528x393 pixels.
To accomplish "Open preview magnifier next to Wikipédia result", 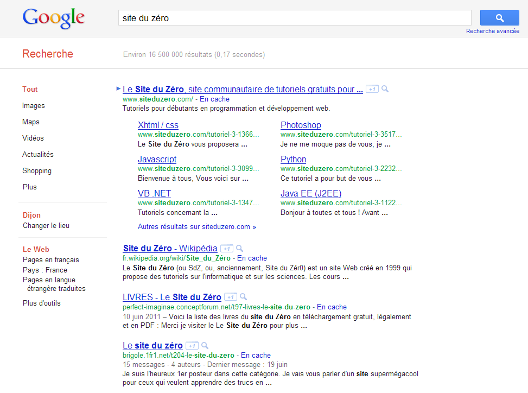I will point(239,249).
